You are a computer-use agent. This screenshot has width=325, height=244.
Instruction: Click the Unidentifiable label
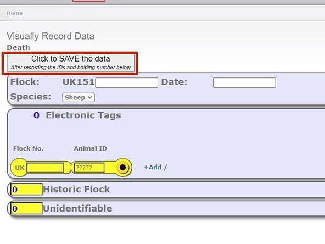tap(77, 208)
